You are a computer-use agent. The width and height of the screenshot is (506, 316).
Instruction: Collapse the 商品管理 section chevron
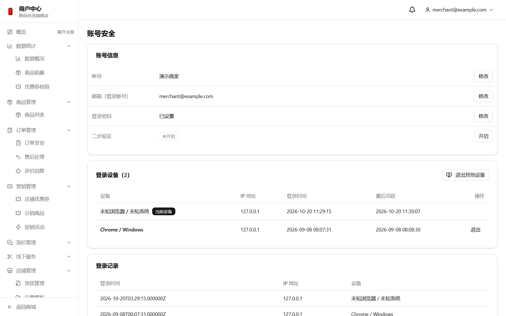pos(69,102)
